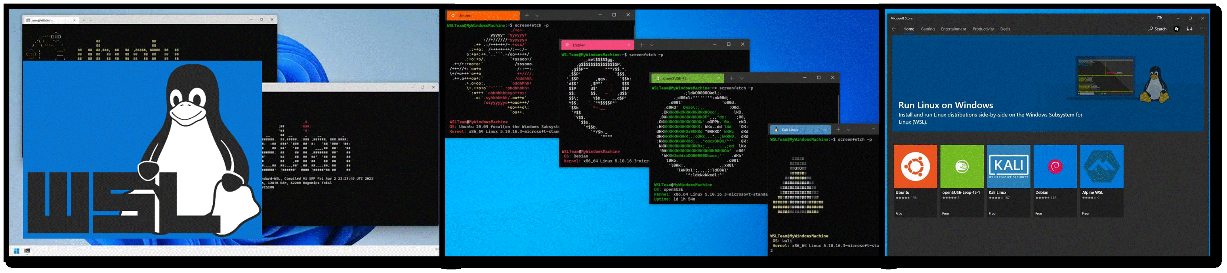Select the Ubuntu terminal tab

[x=483, y=16]
